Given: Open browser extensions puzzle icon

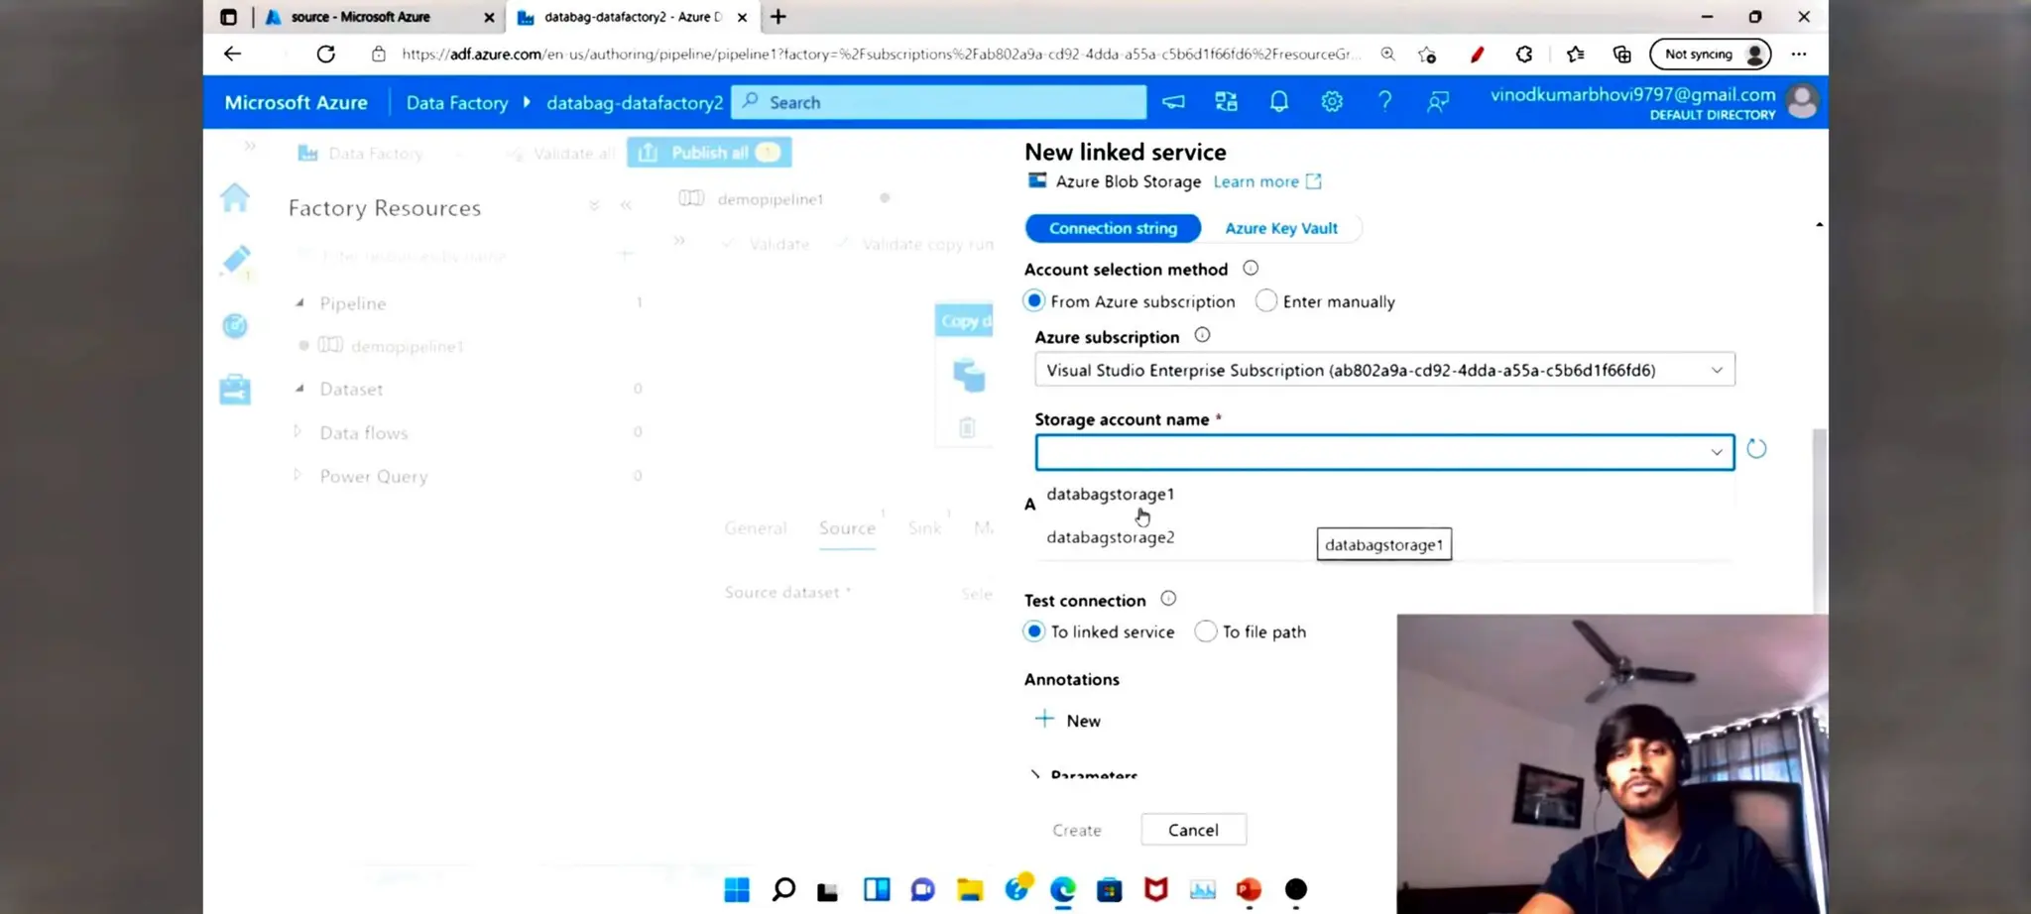Looking at the screenshot, I should 1524,55.
